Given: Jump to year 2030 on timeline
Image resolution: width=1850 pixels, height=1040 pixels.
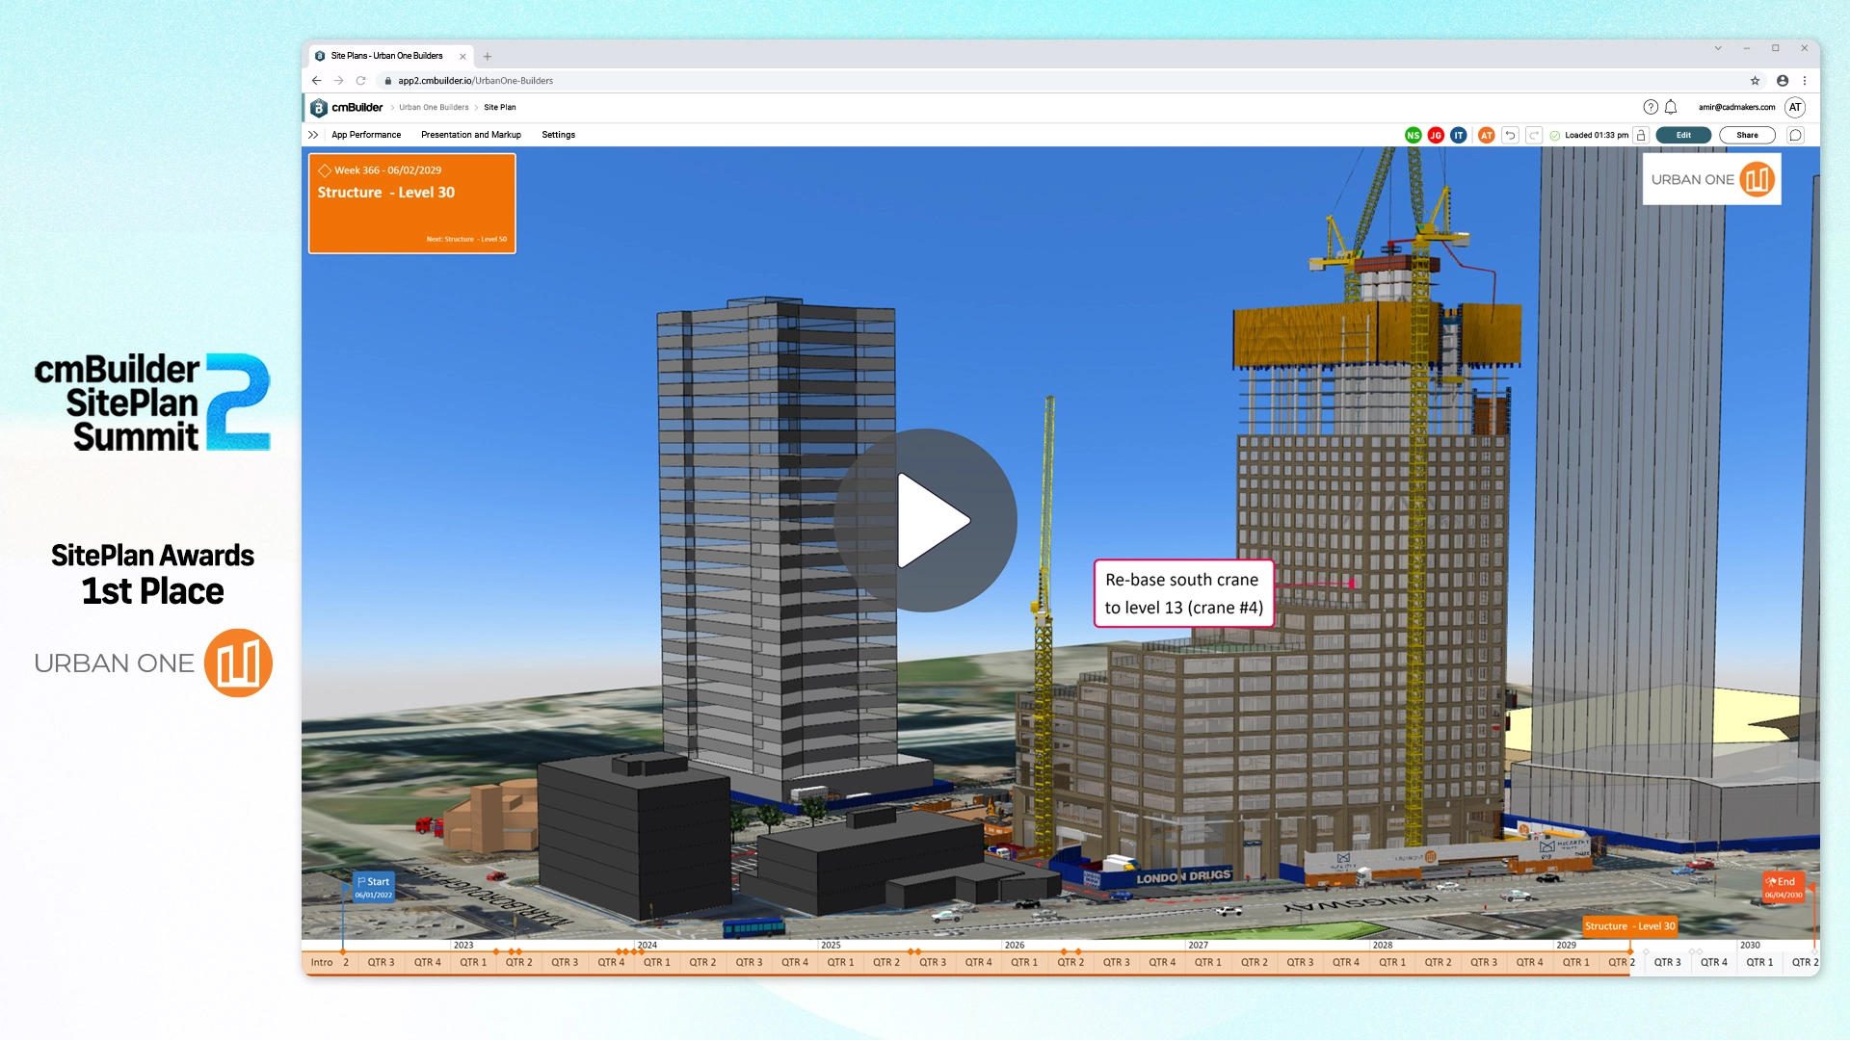Looking at the screenshot, I should (x=1750, y=945).
